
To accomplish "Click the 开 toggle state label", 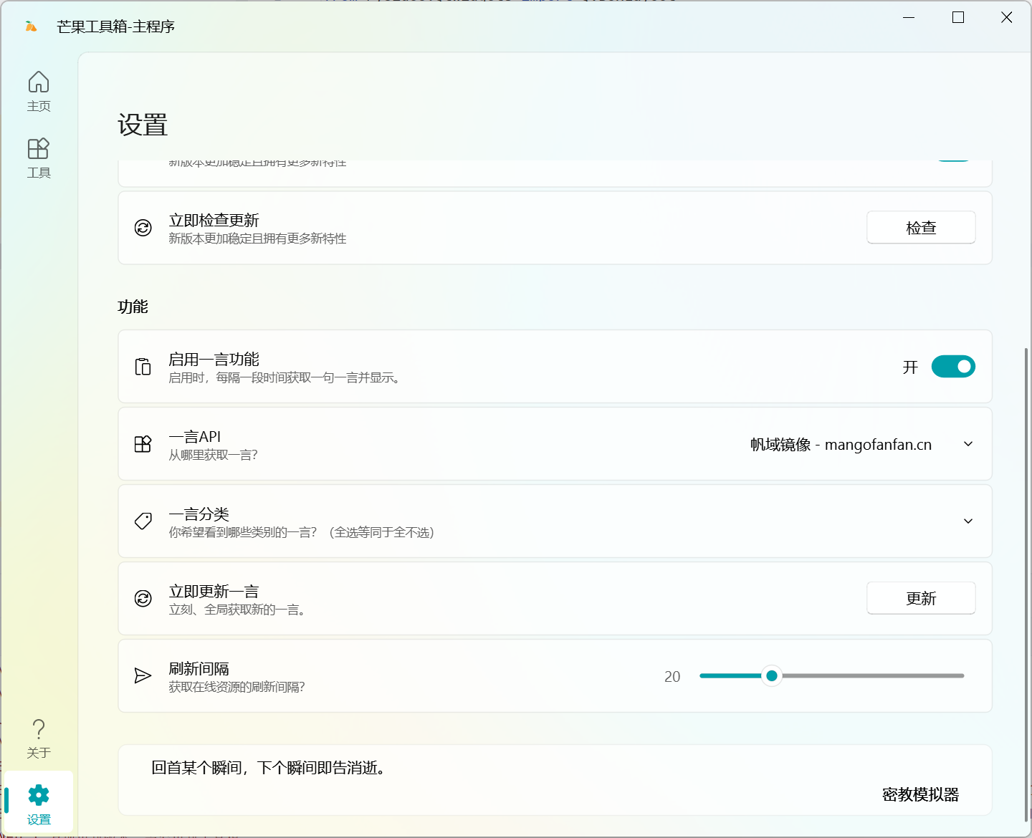I will click(x=911, y=367).
